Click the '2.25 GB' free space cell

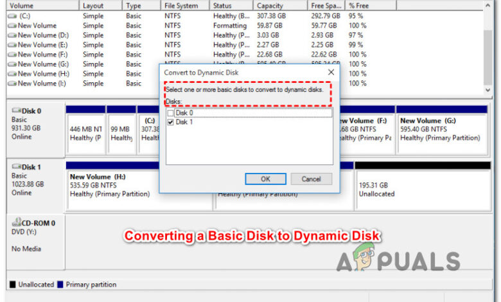(322, 45)
